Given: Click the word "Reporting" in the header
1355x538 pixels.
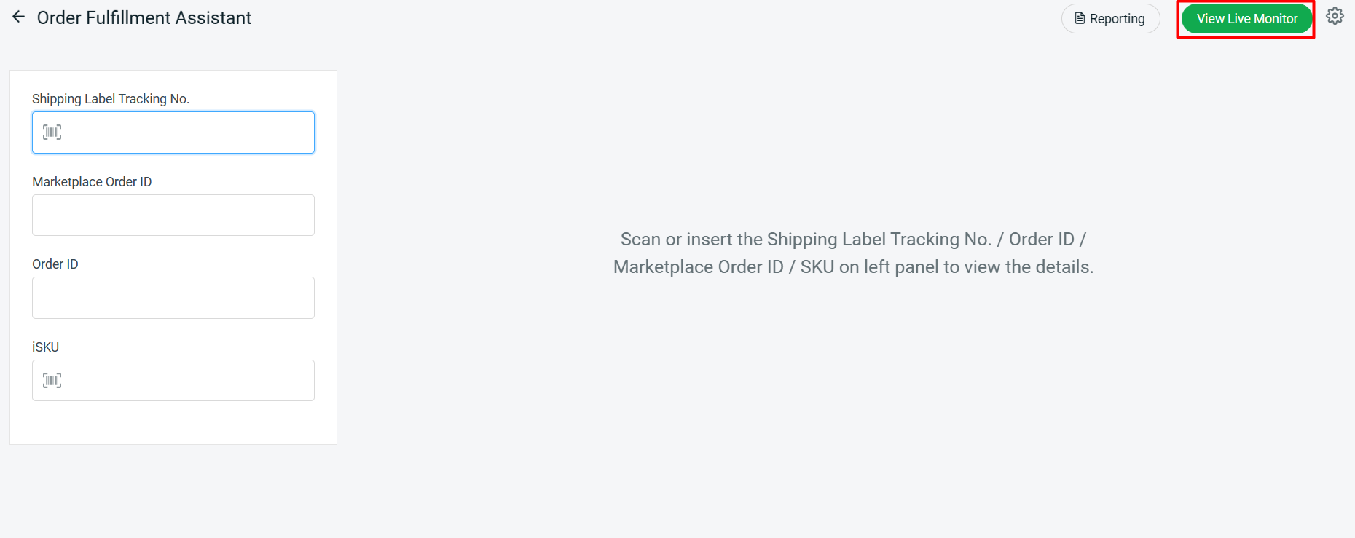Looking at the screenshot, I should click(1118, 19).
